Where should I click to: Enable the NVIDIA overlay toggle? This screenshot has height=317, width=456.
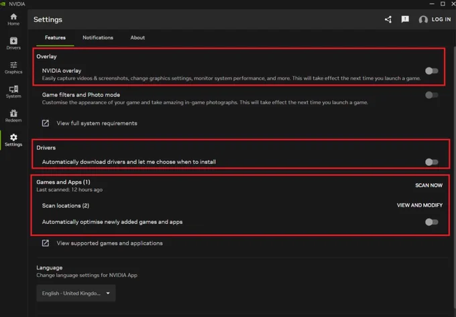pyautogui.click(x=432, y=71)
